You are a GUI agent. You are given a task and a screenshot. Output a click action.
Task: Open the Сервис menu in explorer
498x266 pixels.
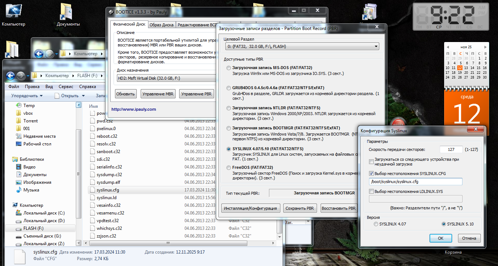[x=66, y=87]
